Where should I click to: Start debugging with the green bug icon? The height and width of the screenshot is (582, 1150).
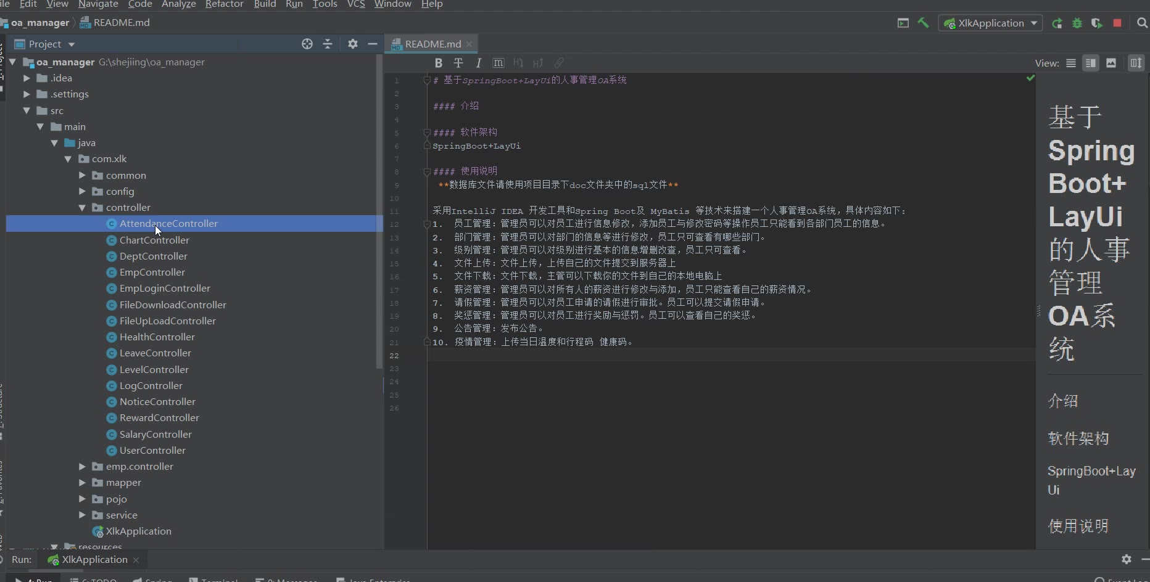click(x=1077, y=23)
